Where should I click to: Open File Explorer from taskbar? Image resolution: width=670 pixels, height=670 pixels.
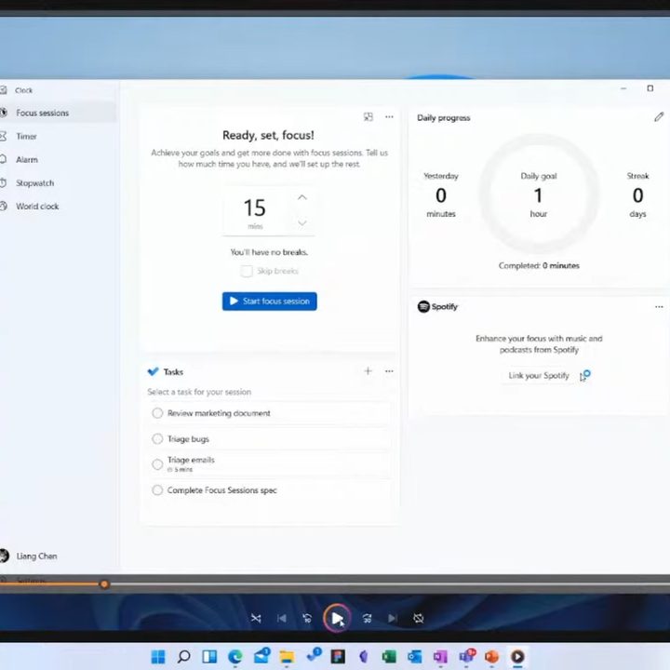(287, 656)
